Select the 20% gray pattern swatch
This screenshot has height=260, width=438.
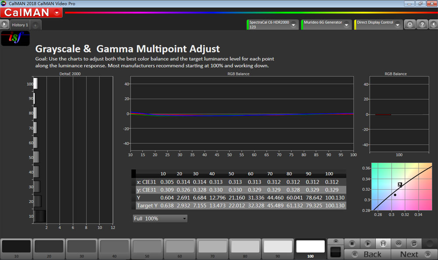(49, 249)
